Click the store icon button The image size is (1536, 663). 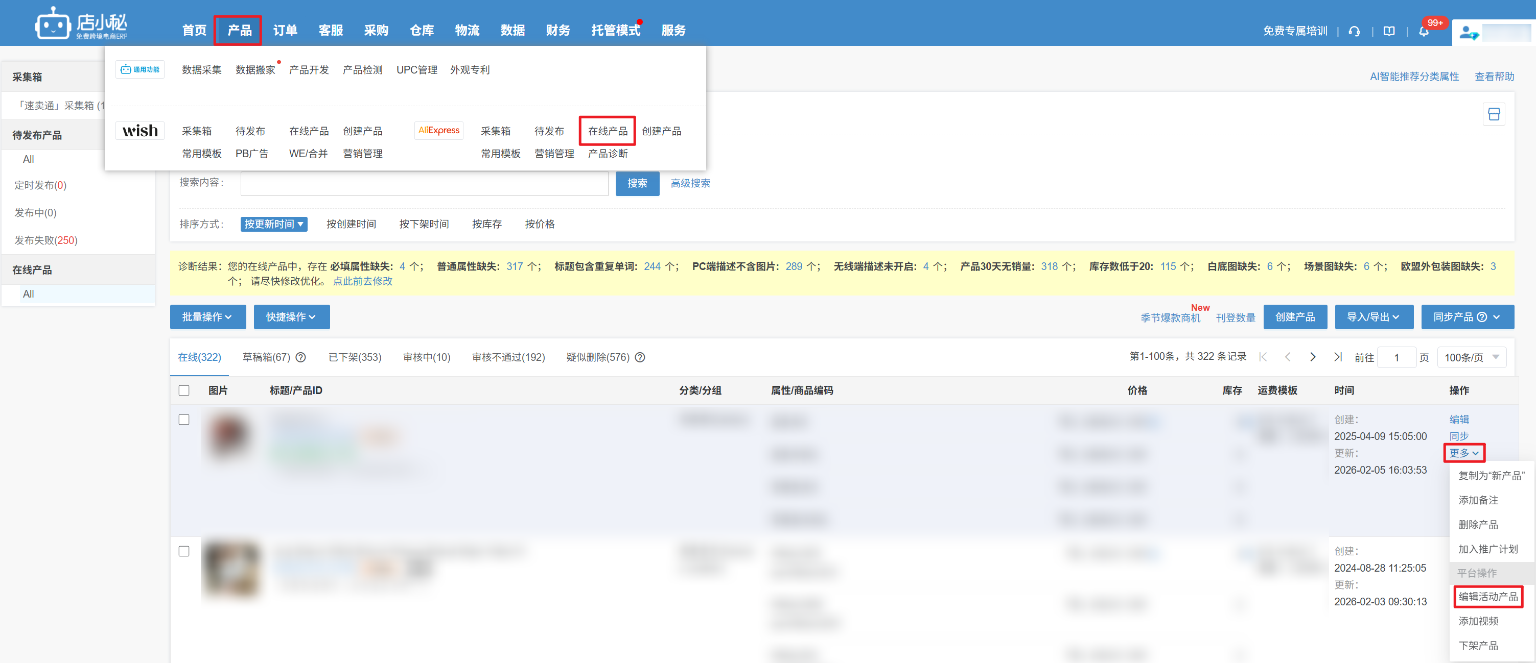1494,114
